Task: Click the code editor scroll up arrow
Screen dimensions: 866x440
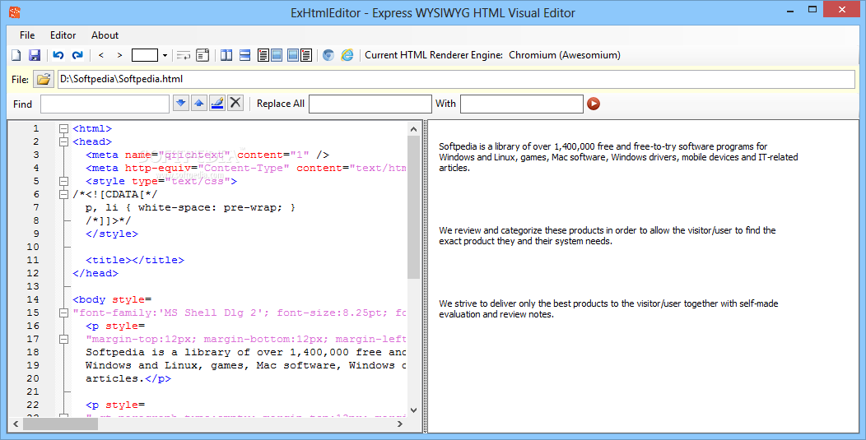Action: 414,128
